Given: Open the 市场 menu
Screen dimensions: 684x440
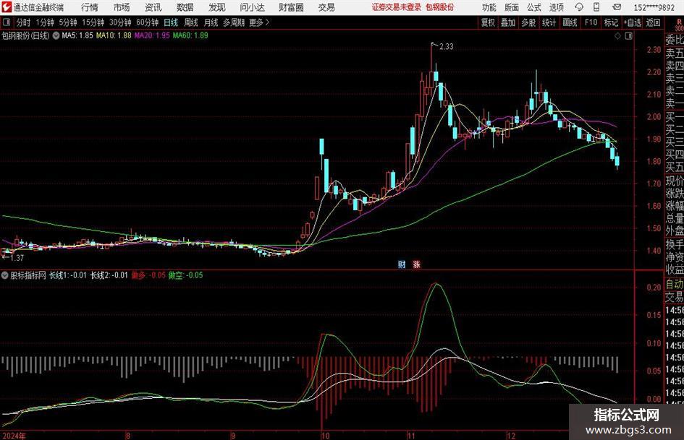Looking at the screenshot, I should (x=122, y=7).
